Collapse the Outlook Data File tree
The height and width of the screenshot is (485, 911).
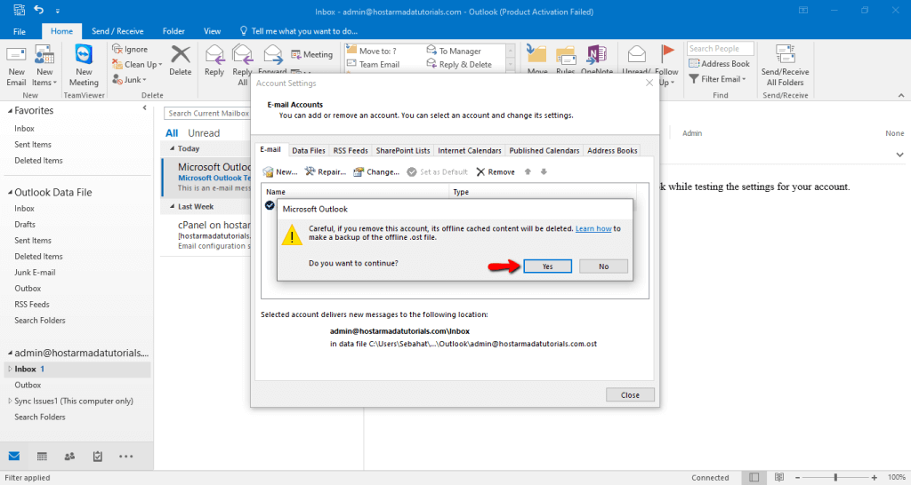pyautogui.click(x=10, y=192)
